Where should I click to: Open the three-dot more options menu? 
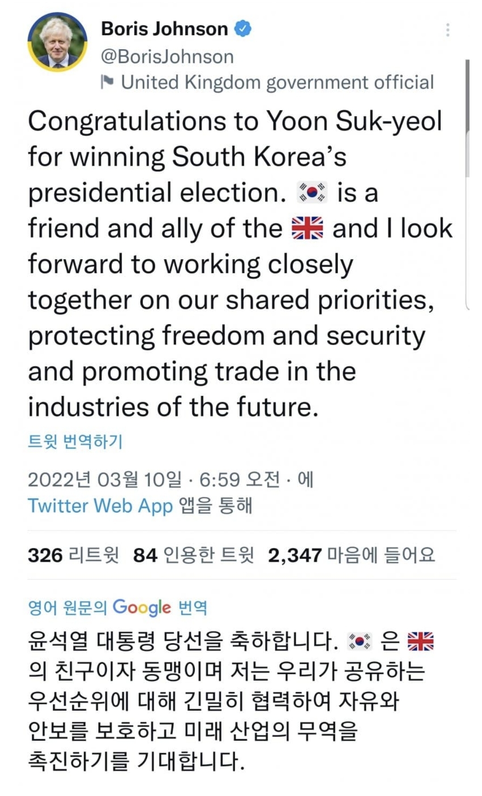click(x=447, y=30)
